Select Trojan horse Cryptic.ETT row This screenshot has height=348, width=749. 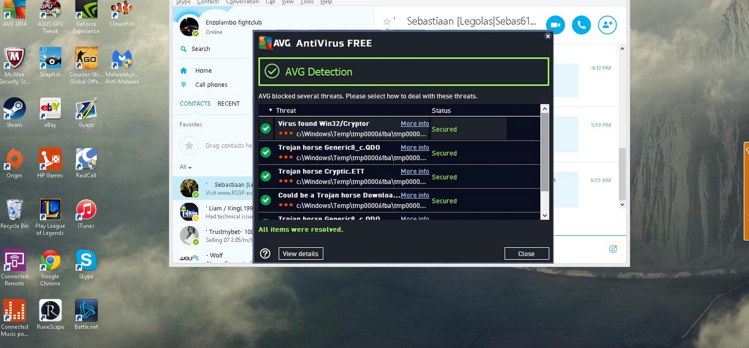tap(399, 177)
